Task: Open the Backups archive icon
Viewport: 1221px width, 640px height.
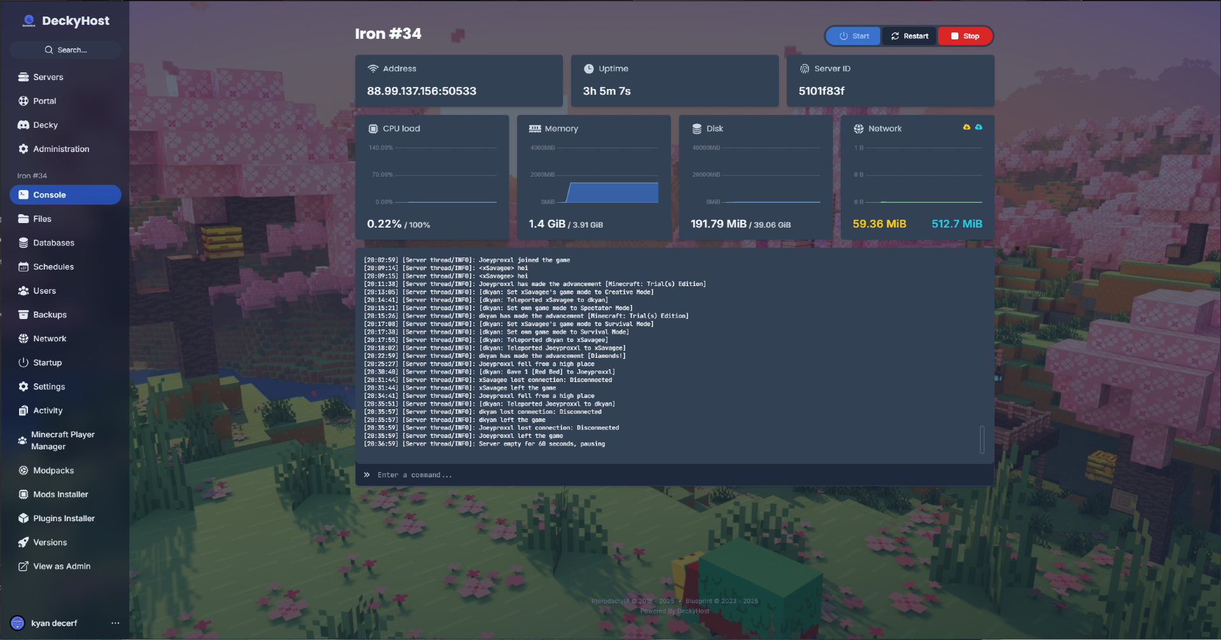Action: pos(24,315)
